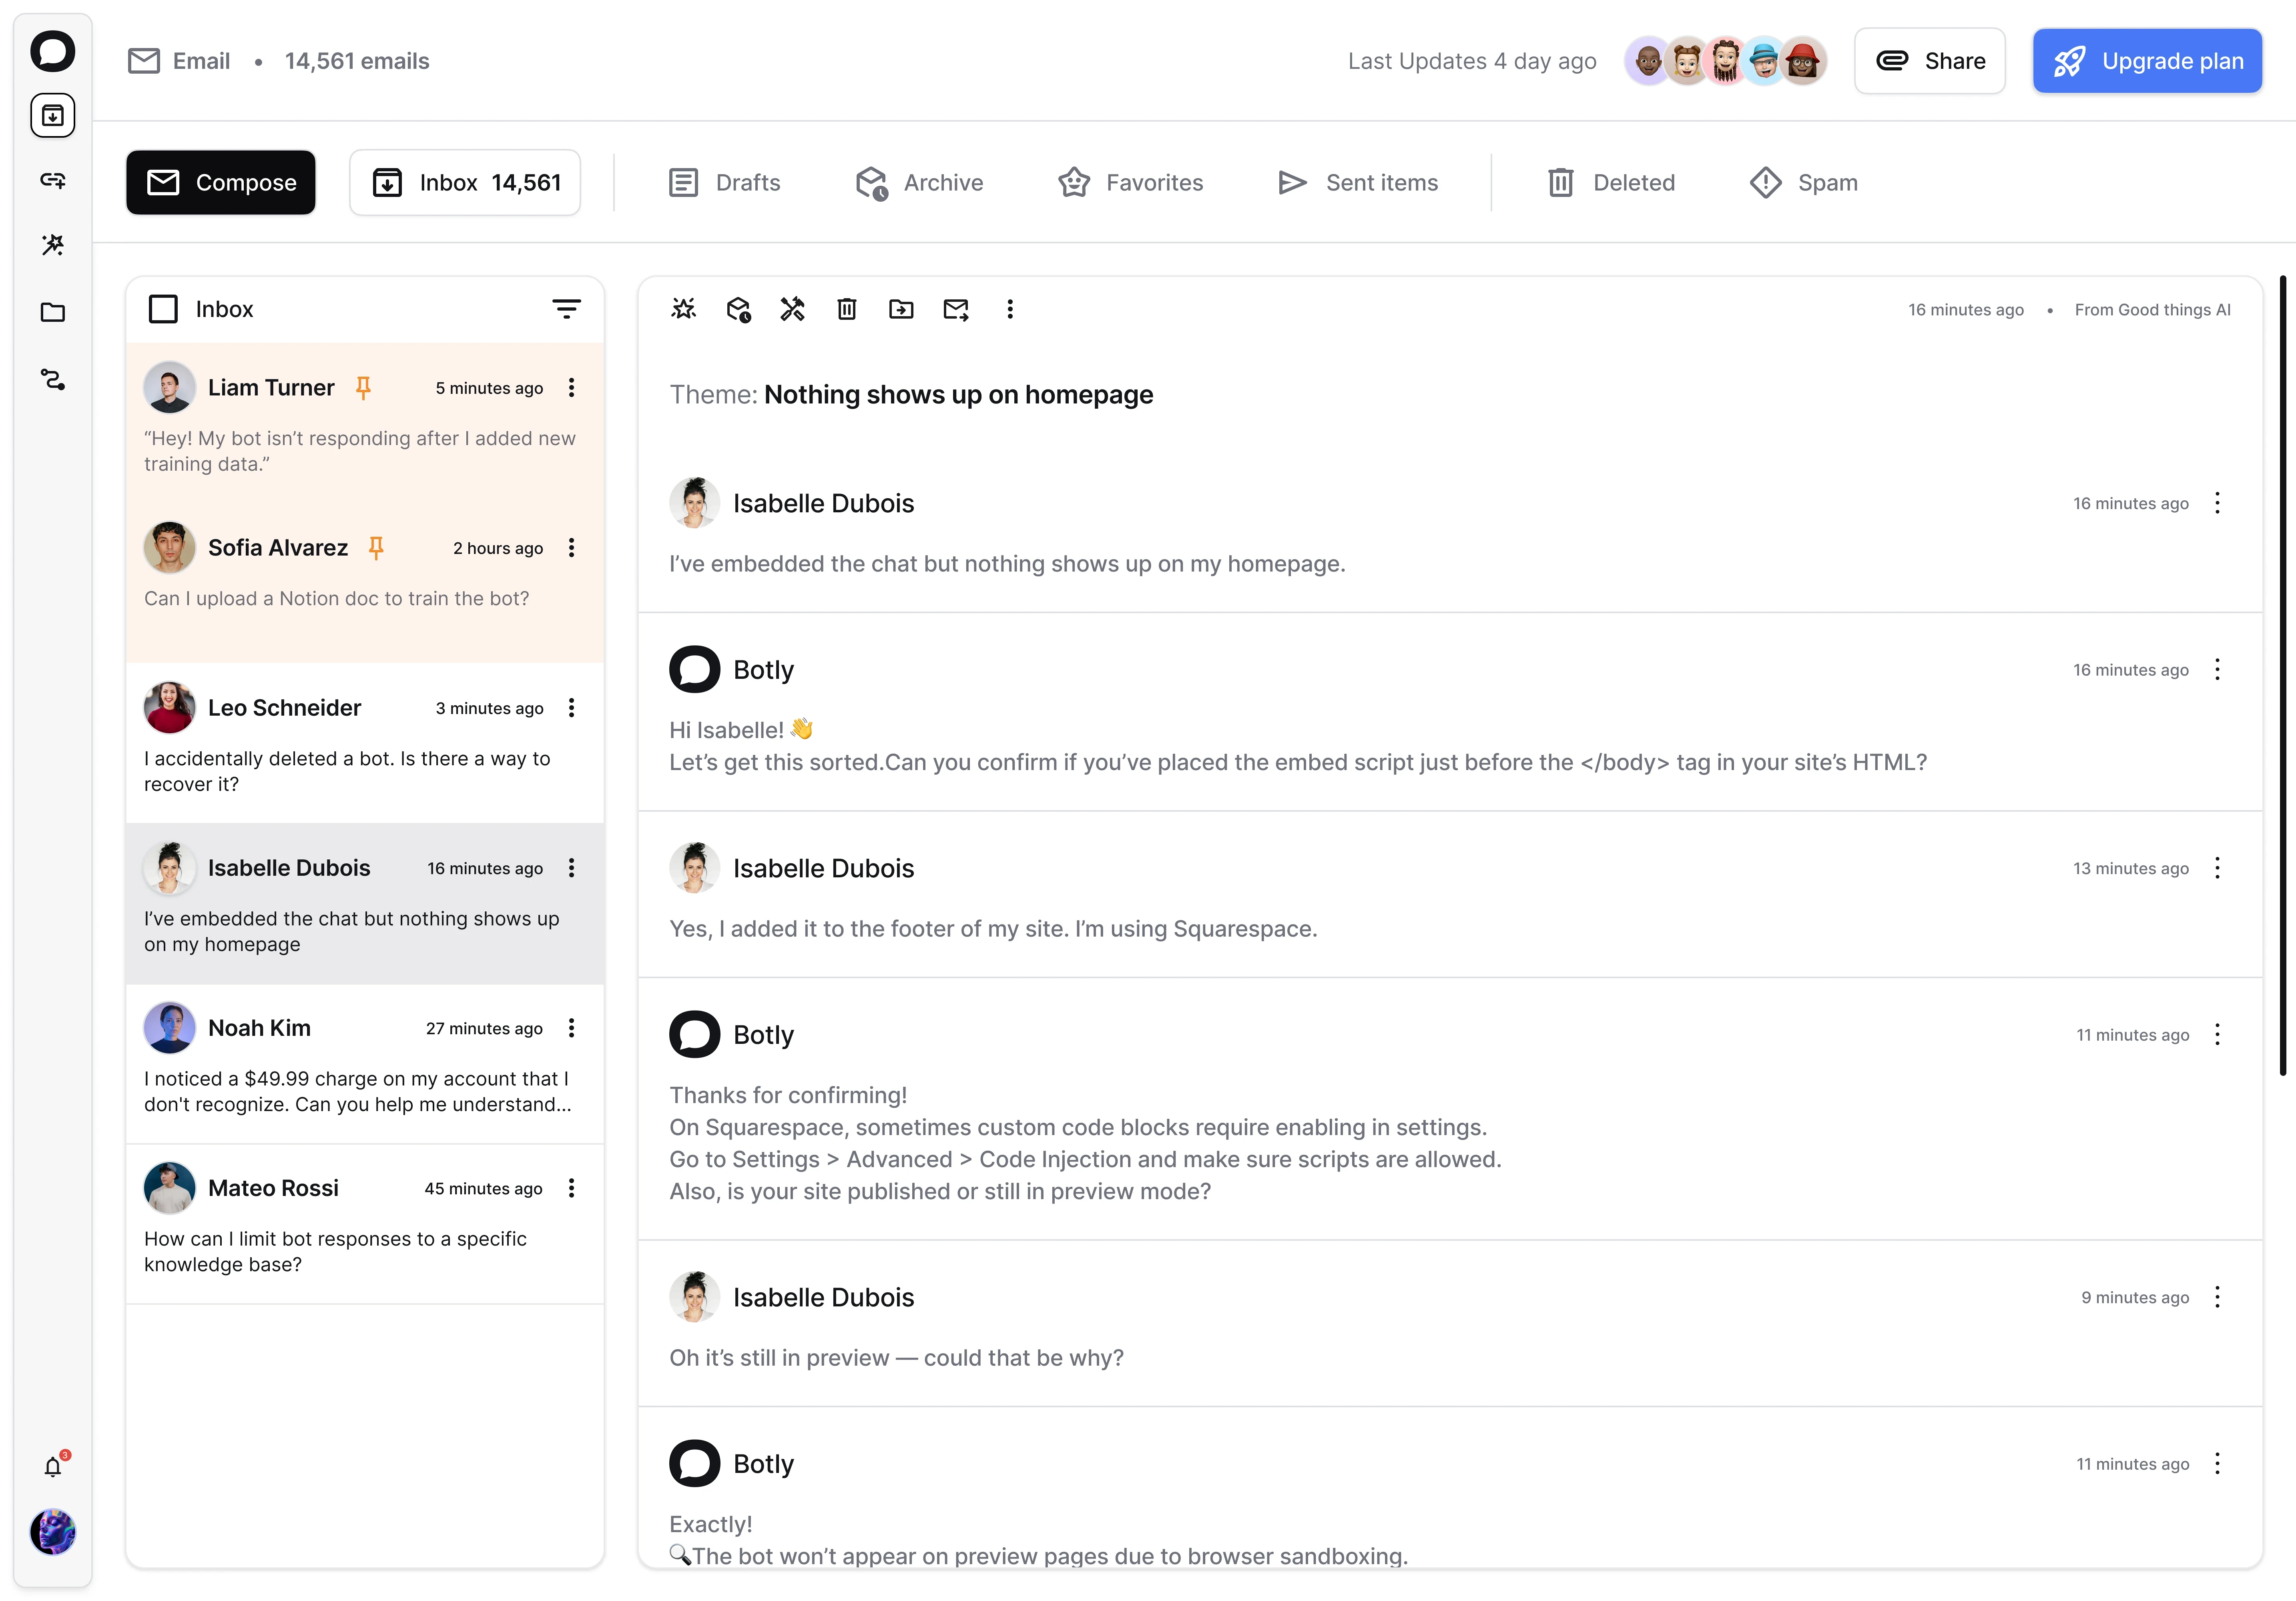This screenshot has height=1601, width=2296.
Task: Select the Inbox 14,561 tab
Action: click(x=465, y=182)
